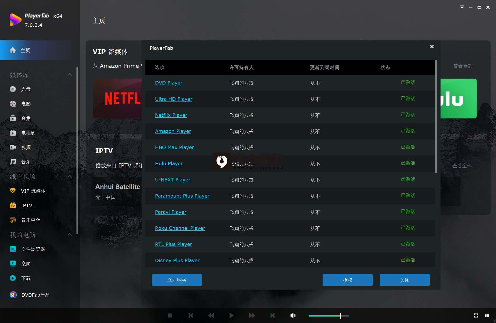Viewport: 496px width, 323px height.
Task: Fast-forward the playback
Action: click(x=252, y=315)
